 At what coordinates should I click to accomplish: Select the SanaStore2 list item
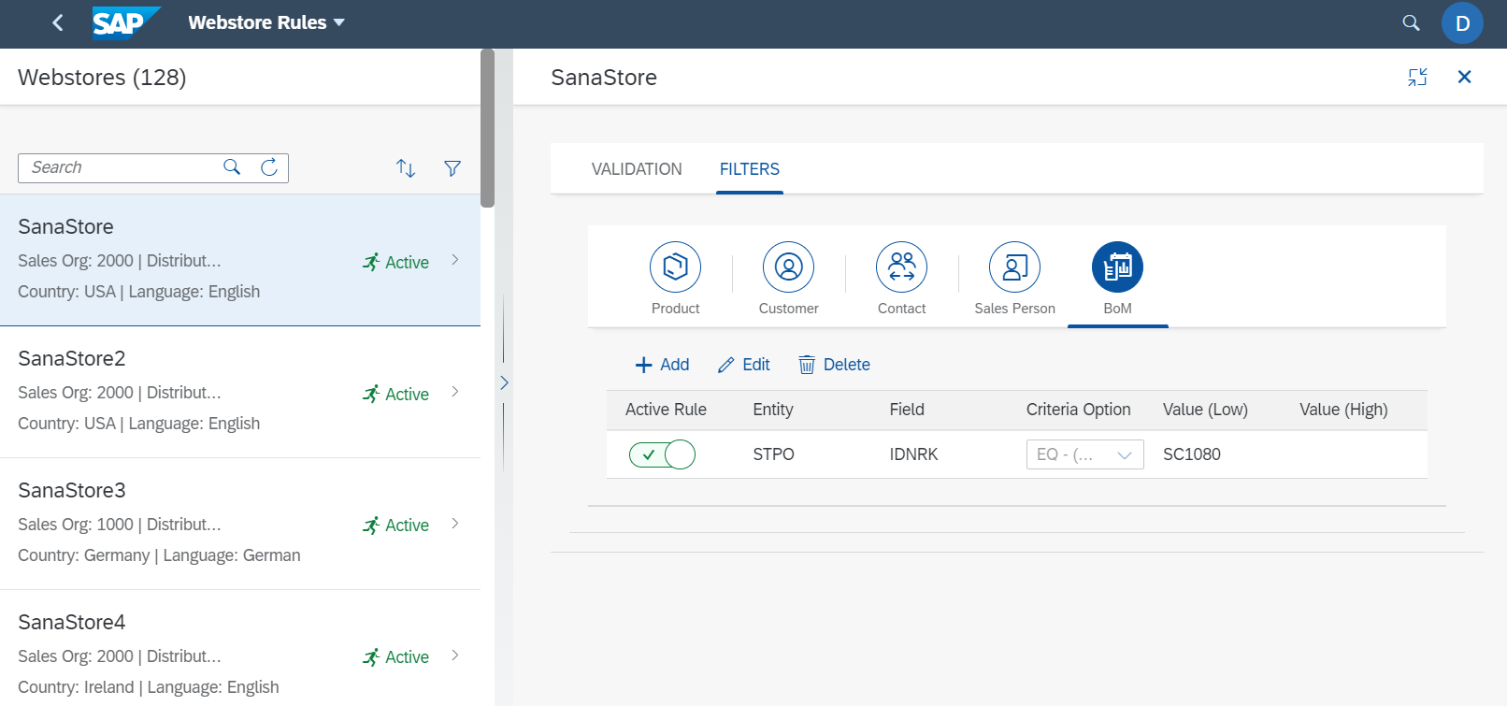[240, 392]
